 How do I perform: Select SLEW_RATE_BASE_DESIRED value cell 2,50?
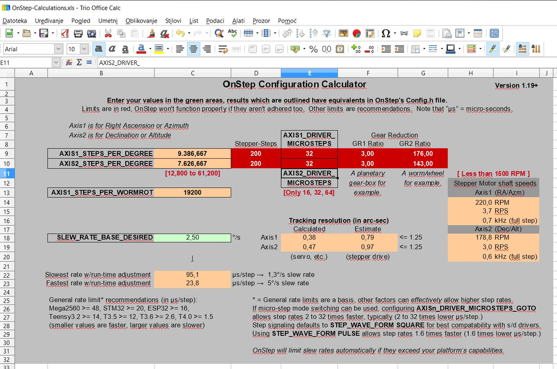tap(193, 238)
